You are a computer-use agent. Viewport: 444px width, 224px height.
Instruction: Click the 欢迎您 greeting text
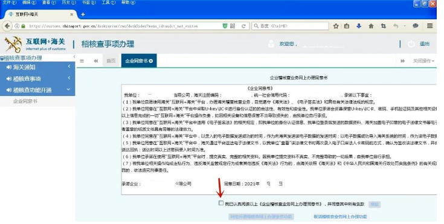[288, 44]
